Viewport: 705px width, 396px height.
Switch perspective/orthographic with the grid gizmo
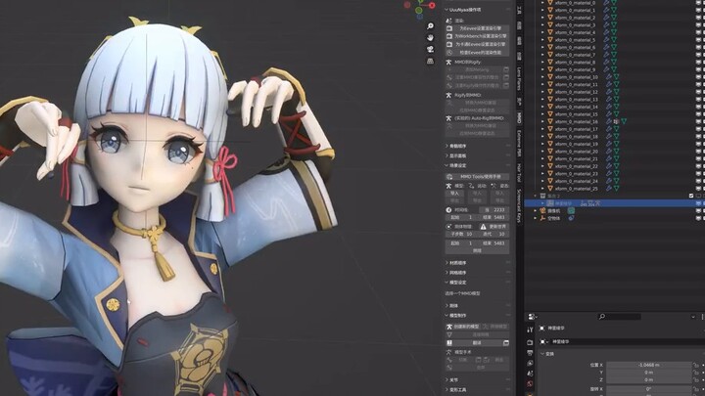coord(430,61)
